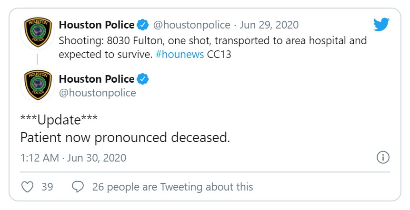Image resolution: width=410 pixels, height=210 pixels.
Task: Click @houstonpolice handle under second name
Action: (98, 93)
